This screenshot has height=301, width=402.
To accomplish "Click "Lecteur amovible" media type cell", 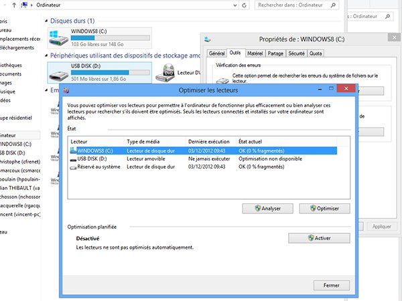I will tap(146, 159).
